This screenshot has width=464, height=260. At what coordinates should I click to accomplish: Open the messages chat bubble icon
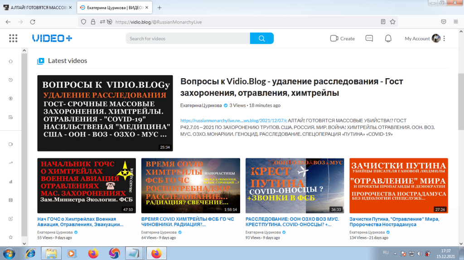click(369, 38)
